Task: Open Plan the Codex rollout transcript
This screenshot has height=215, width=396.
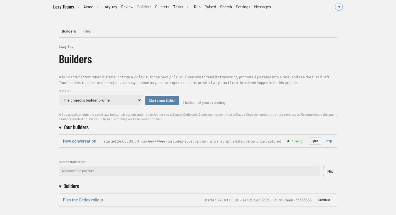Action: [83, 200]
